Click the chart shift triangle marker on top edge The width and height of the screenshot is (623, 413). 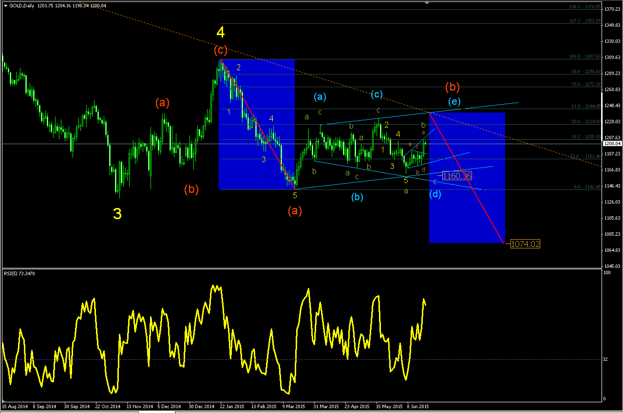coord(427,3)
